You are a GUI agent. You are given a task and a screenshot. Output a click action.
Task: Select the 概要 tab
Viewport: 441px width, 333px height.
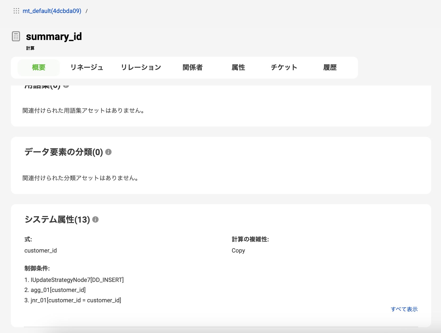pos(39,67)
